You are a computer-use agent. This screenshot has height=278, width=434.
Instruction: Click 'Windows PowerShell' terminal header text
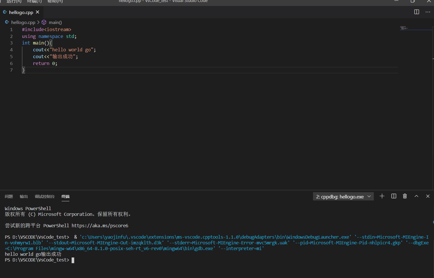coord(28,208)
